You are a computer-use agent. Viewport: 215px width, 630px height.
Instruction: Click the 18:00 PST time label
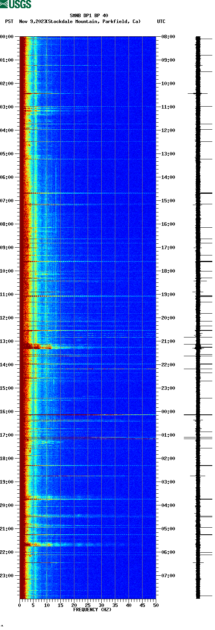(x=7, y=459)
